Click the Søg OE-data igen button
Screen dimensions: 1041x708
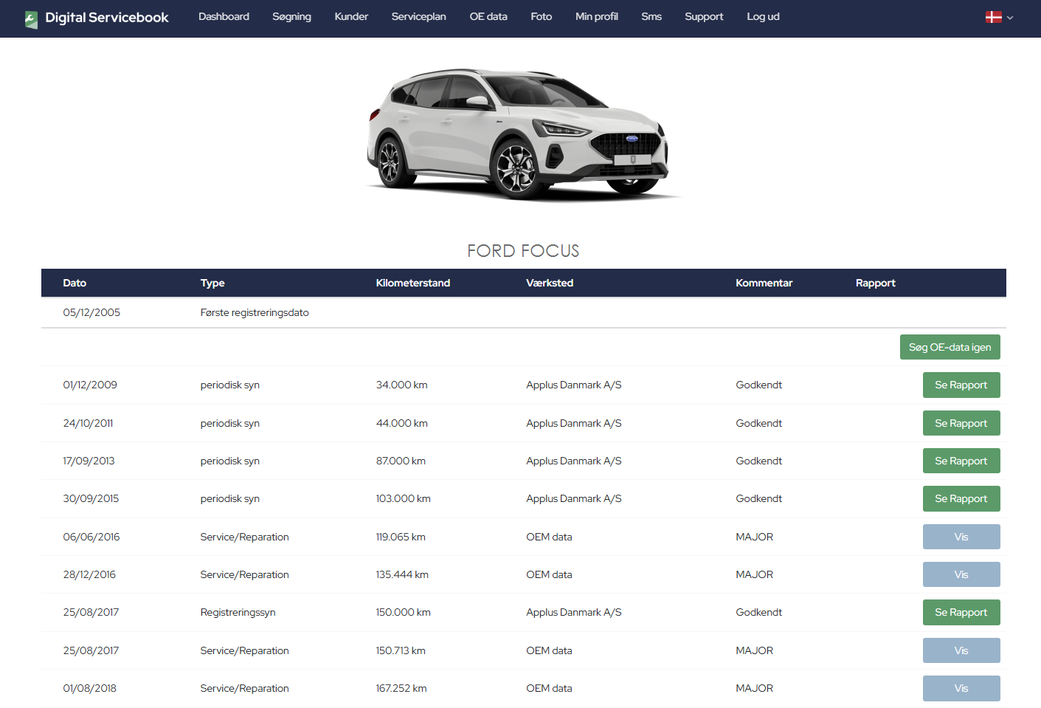(x=950, y=347)
